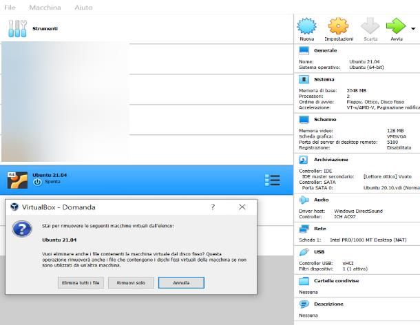
Task: Select the Strumenti tools icon
Action: click(x=17, y=28)
